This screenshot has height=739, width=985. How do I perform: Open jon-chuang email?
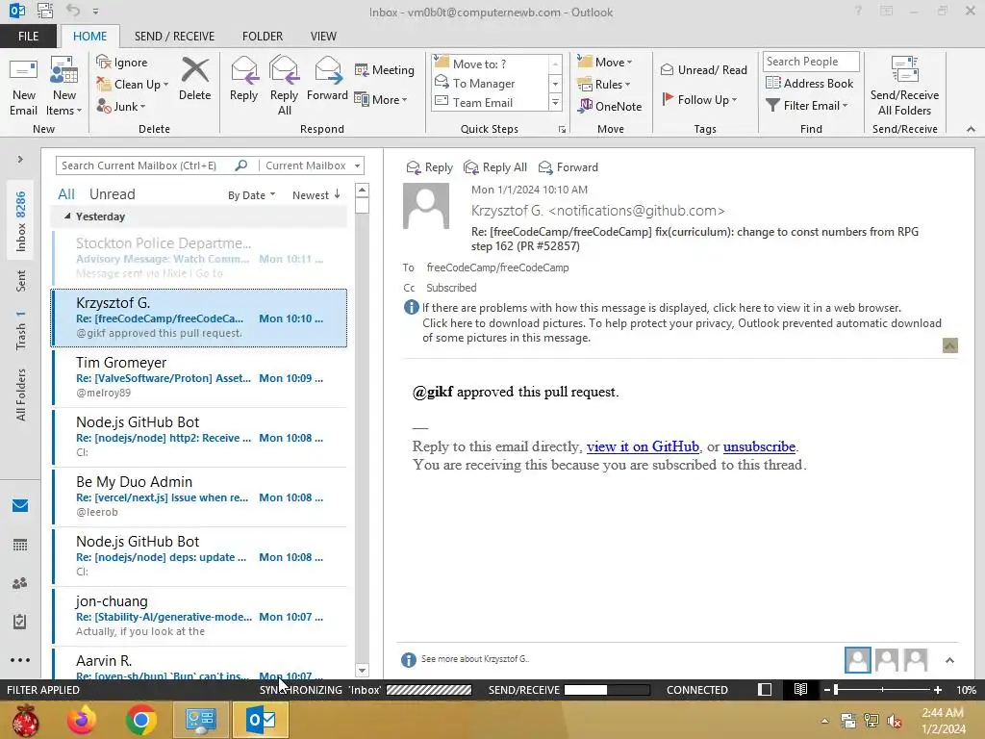[x=199, y=616]
